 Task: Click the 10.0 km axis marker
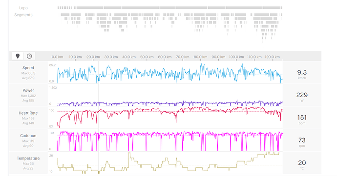coord(75,57)
